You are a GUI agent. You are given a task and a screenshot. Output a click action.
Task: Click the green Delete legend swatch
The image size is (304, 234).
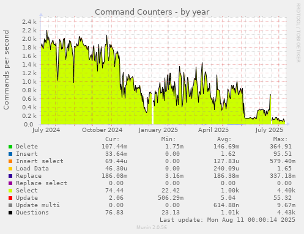[x=10, y=147]
